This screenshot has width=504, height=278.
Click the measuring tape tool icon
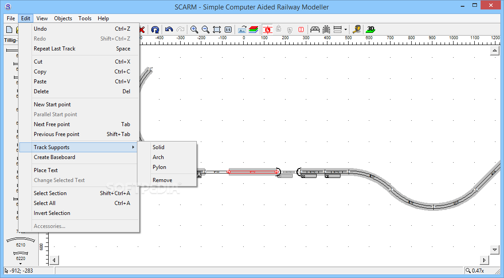pyautogui.click(x=356, y=30)
